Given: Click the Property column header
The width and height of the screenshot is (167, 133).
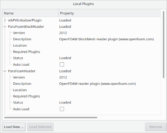Looking at the screenshot, I should (110, 13).
